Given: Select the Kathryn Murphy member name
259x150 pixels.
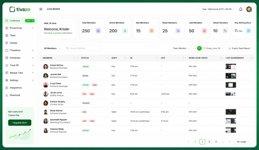Looking at the screenshot, I should coord(58,102).
